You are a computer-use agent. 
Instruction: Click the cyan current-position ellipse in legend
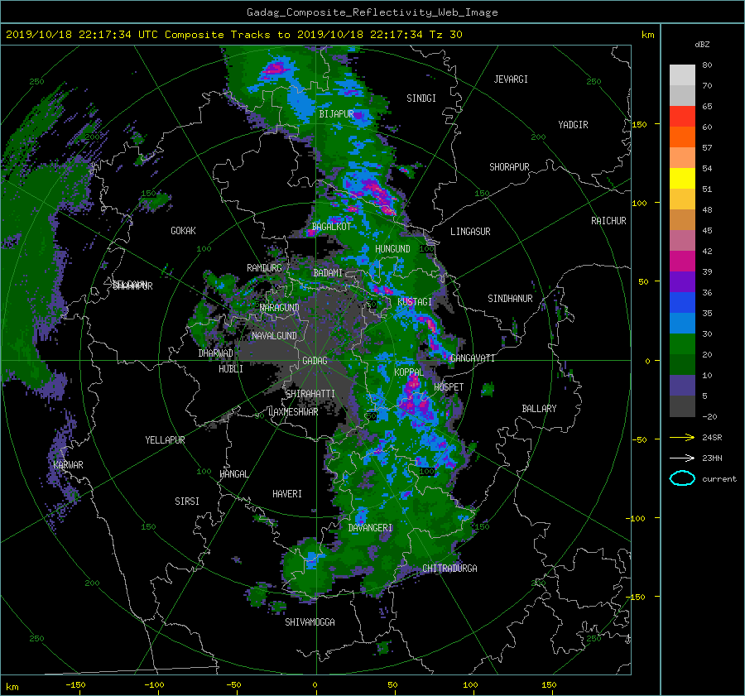tap(682, 478)
